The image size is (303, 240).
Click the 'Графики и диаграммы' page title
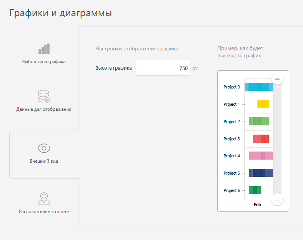60,13
